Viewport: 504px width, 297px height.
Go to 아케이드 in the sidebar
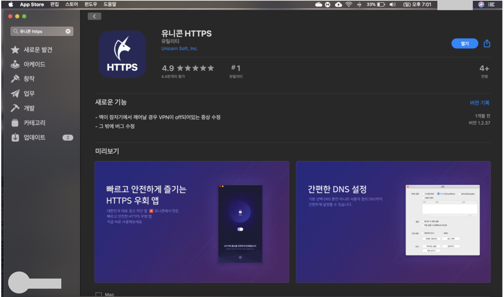[x=34, y=65]
